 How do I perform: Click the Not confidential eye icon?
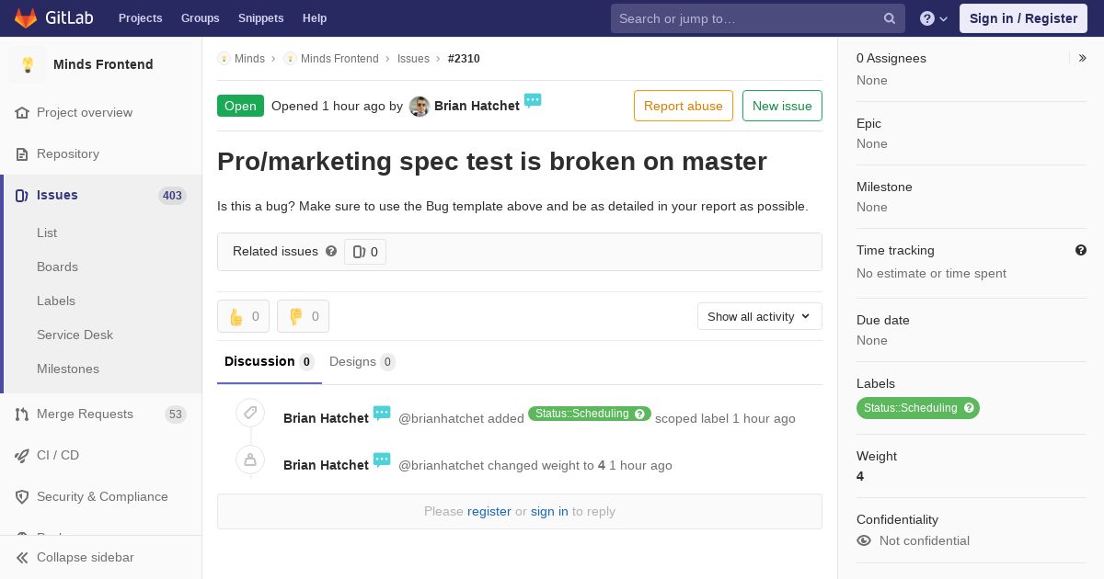point(864,540)
